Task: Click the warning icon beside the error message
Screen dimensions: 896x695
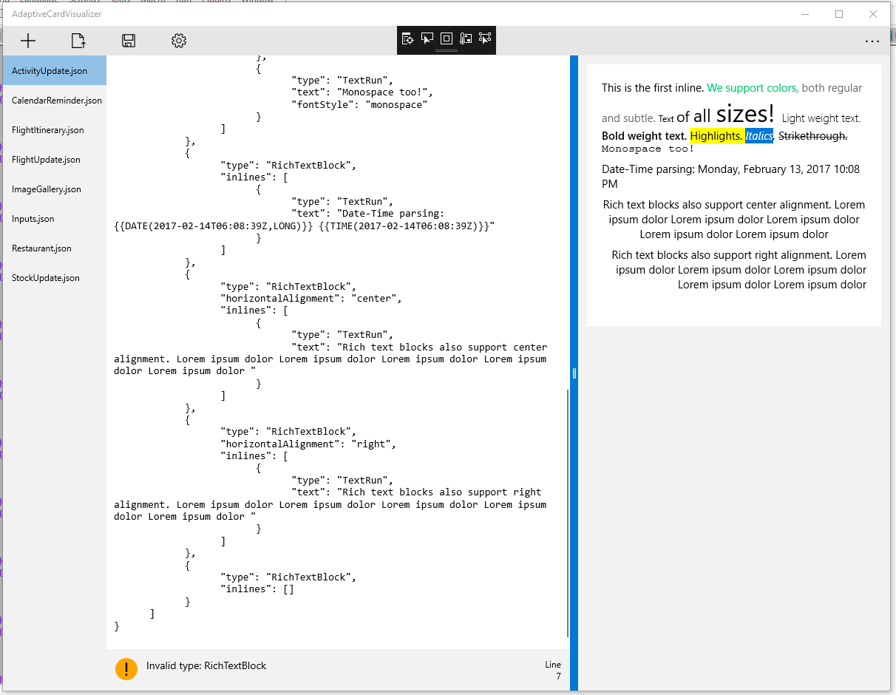Action: pyautogui.click(x=126, y=668)
